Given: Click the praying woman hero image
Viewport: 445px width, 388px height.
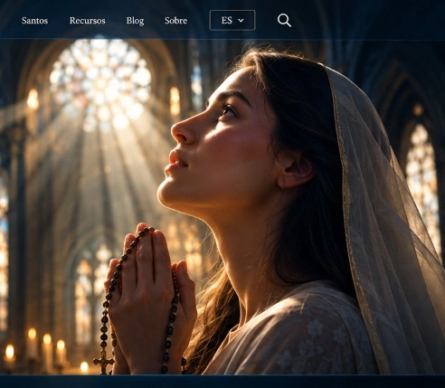Looking at the screenshot, I should (222, 207).
